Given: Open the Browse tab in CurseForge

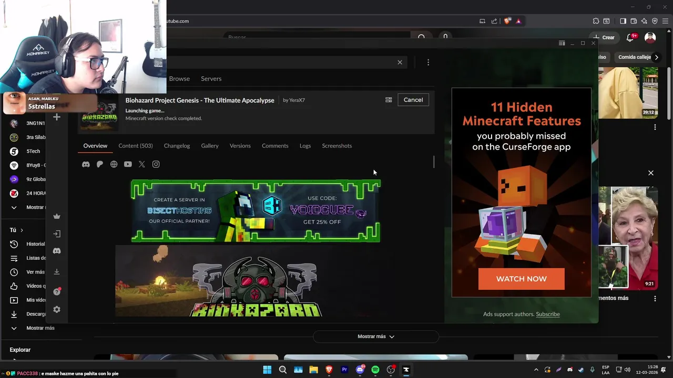Looking at the screenshot, I should pyautogui.click(x=179, y=79).
